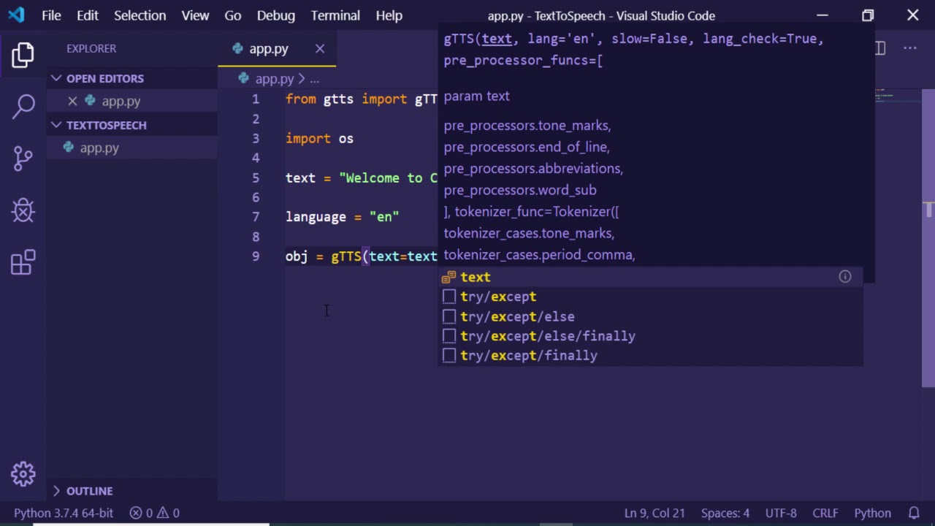The image size is (935, 526).
Task: Open the Explorer view in activity bar
Action: (23, 56)
